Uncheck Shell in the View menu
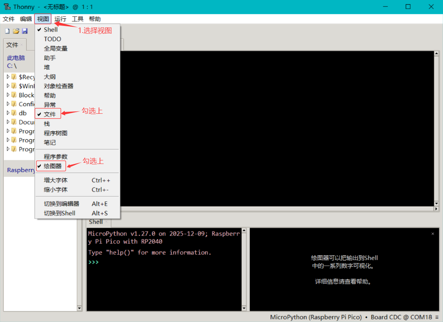 click(51, 30)
